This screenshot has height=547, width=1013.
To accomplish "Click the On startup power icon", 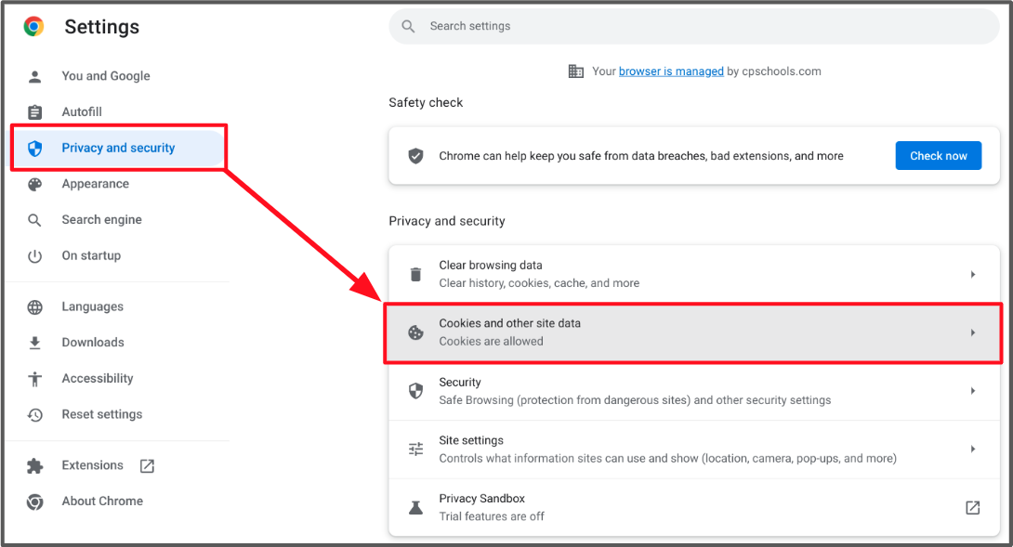I will point(34,255).
